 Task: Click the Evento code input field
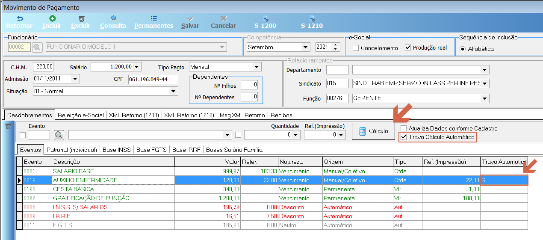pyautogui.click(x=39, y=135)
